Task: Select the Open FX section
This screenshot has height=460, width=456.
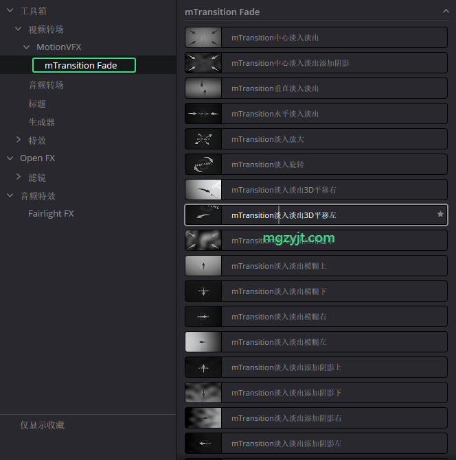Action: (x=37, y=158)
